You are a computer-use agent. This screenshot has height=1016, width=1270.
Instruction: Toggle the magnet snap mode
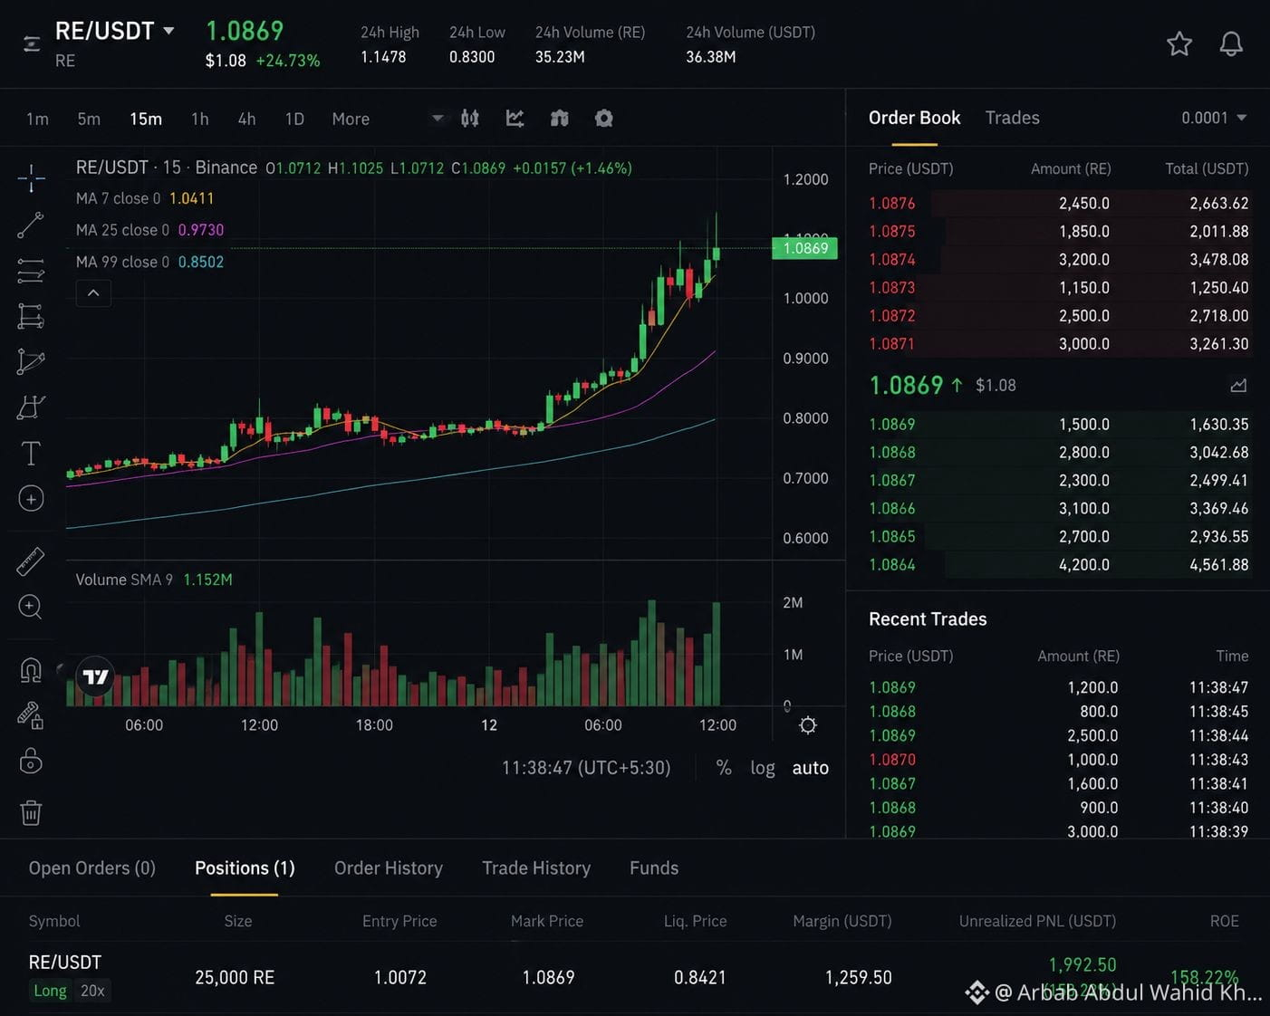[31, 670]
